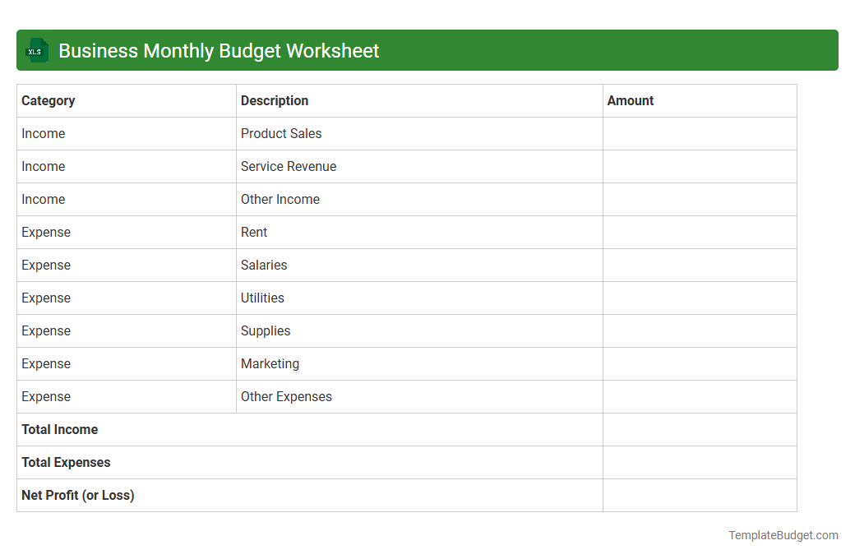Click the Amount field next to Total Income
Screen dimensions: 855x559
click(x=699, y=429)
